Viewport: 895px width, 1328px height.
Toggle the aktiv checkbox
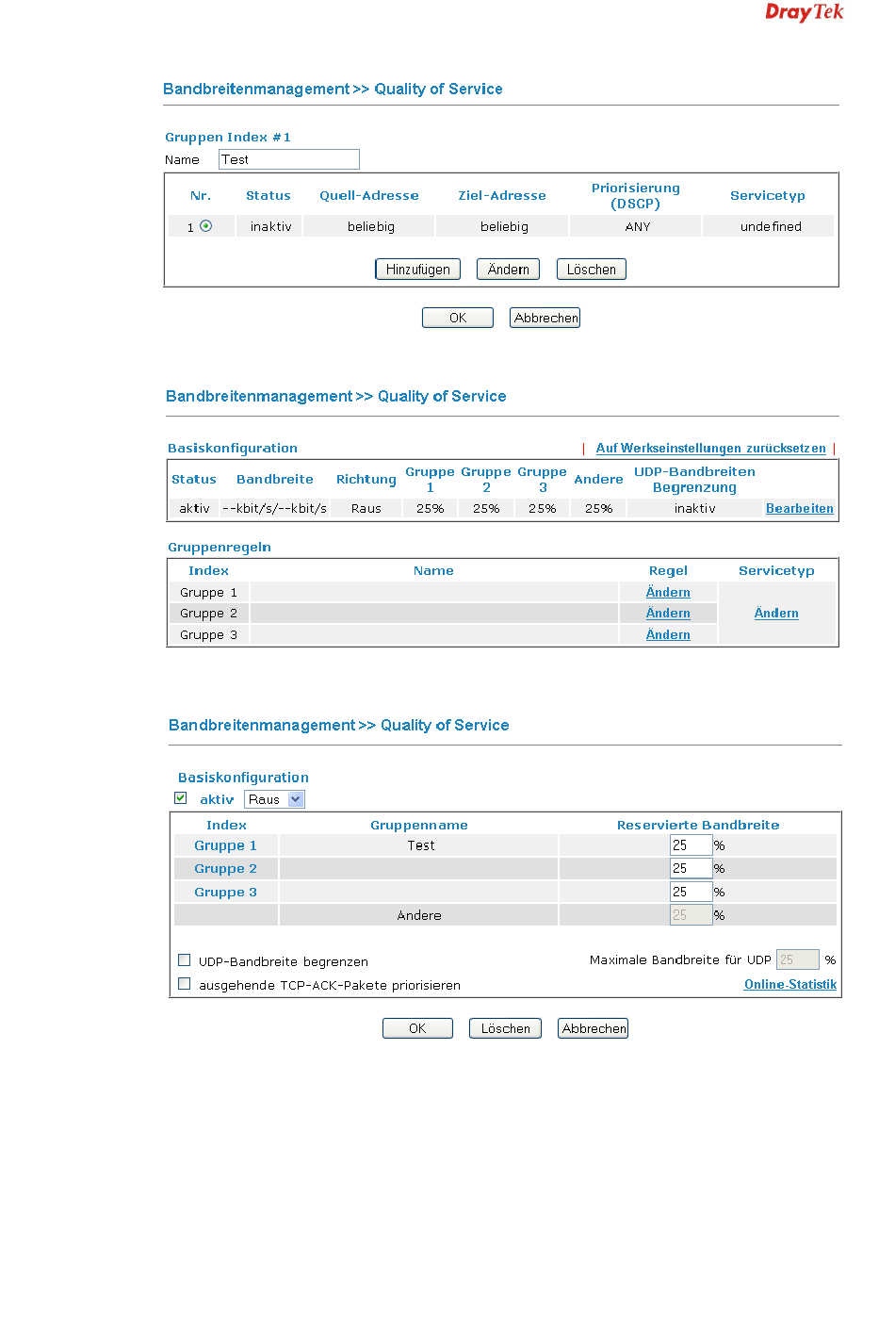coord(181,798)
